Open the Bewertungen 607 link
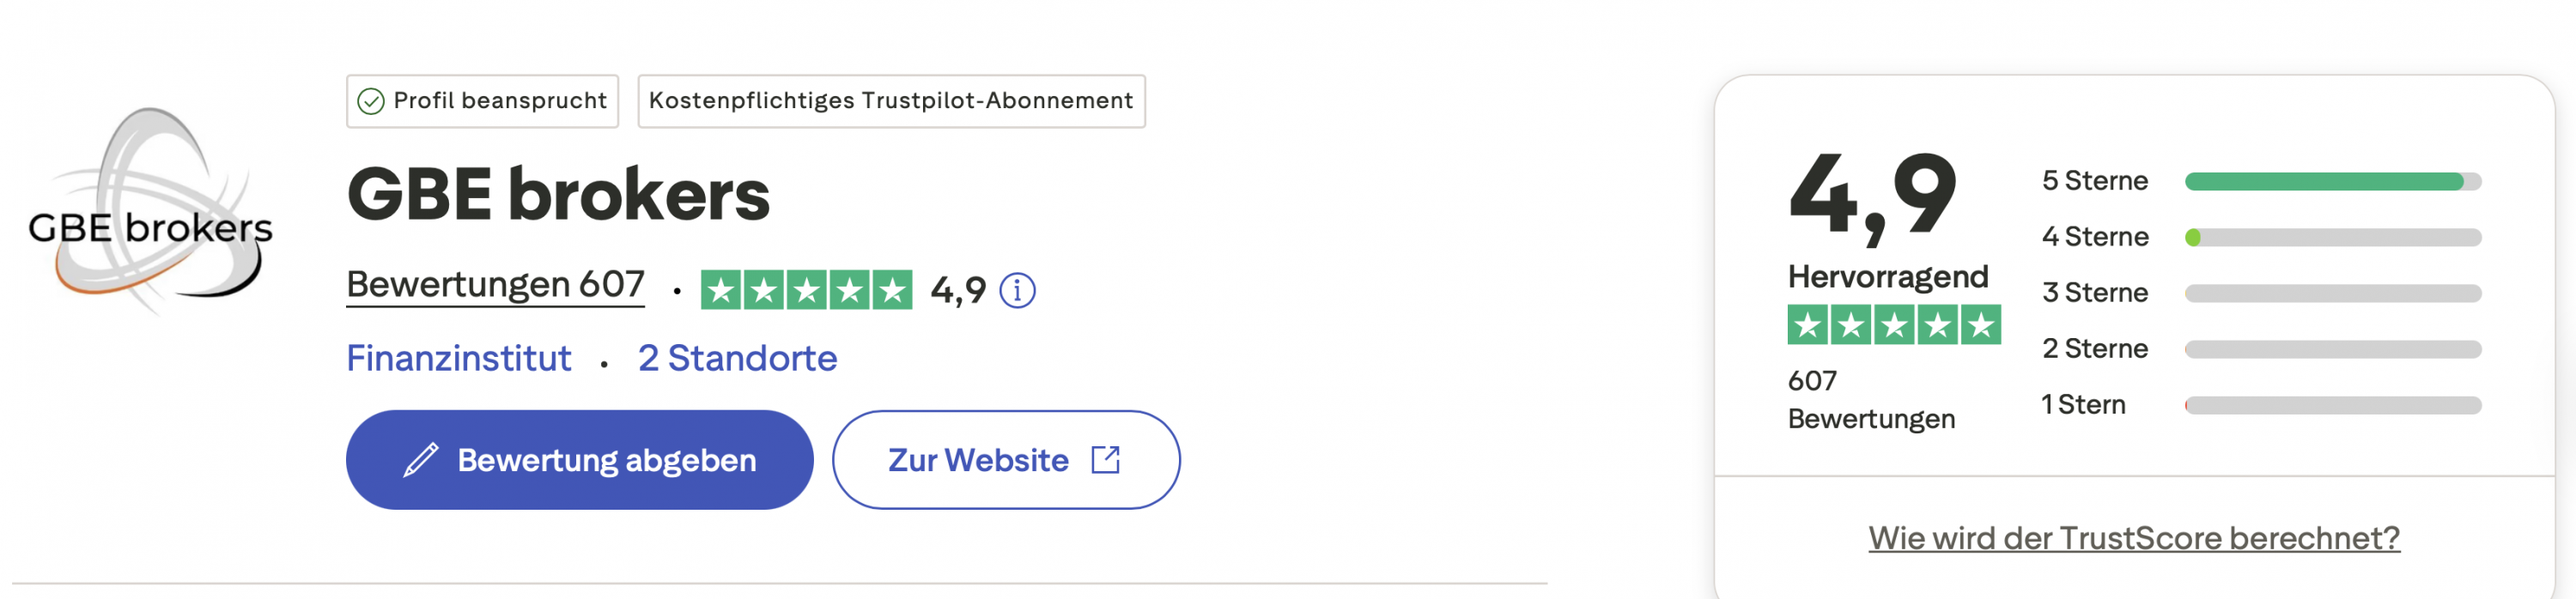The width and height of the screenshot is (2576, 599). tap(495, 285)
